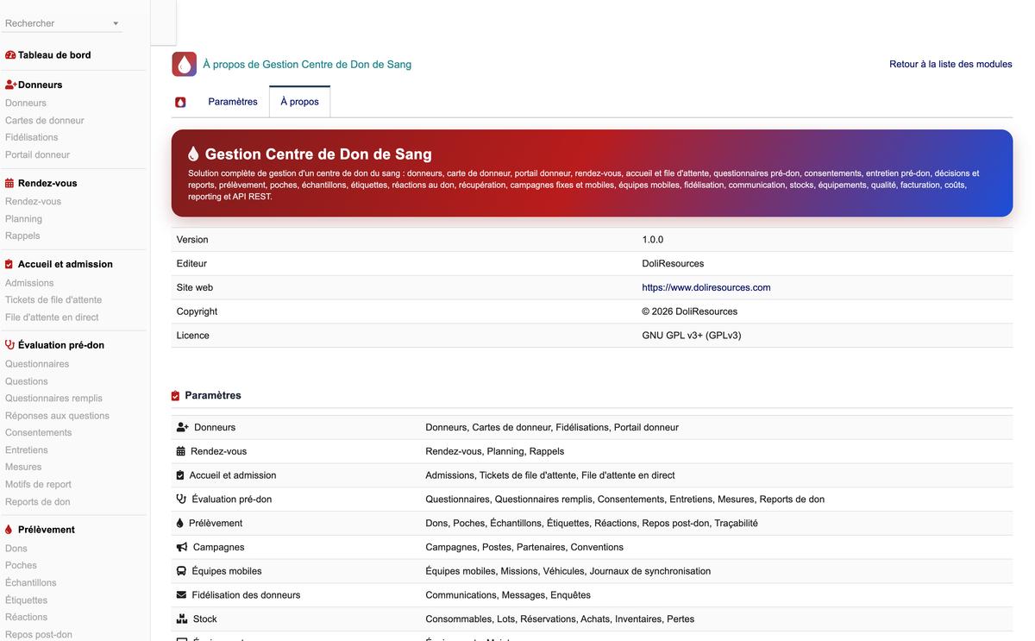The height and width of the screenshot is (641, 1035).
Task: Click 'Campagnes, Postes, Partenaires, Conventions' text
Action: 524,547
